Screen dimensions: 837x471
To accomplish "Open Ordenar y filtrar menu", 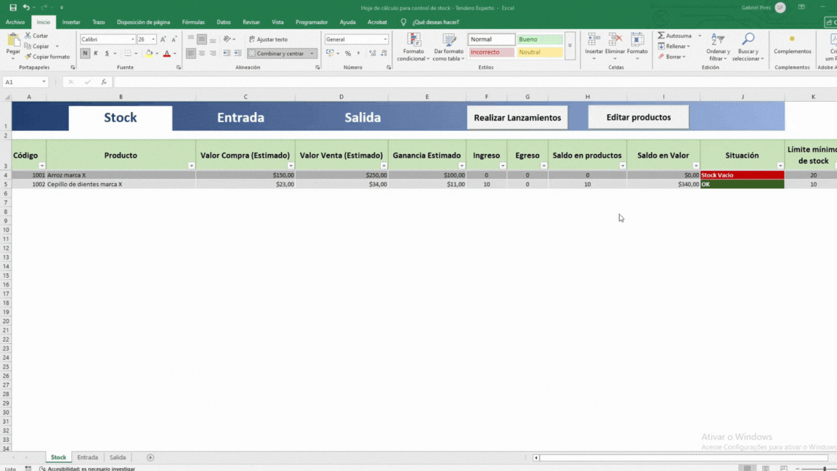I will (x=718, y=47).
